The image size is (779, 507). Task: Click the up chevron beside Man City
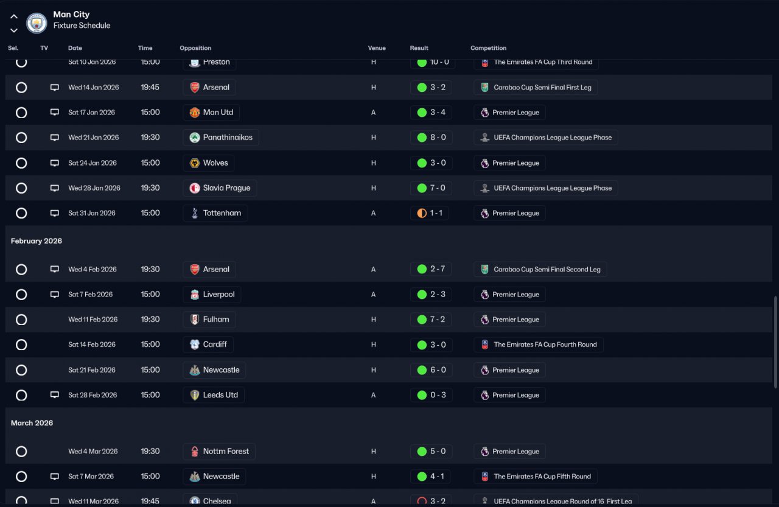tap(14, 17)
